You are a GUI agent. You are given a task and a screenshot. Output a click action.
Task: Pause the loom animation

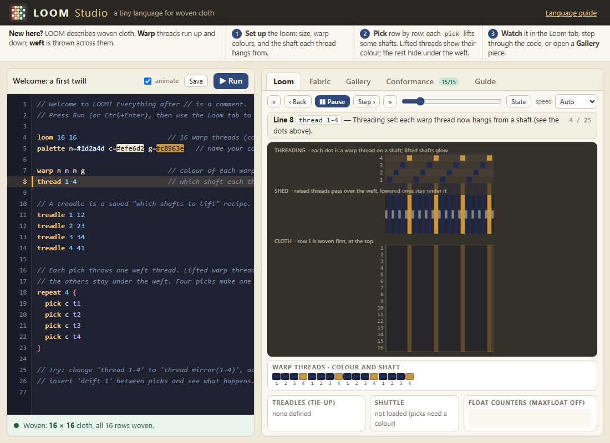coord(332,102)
